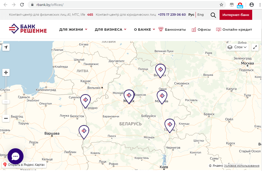262x171 pixels.
Task: Select the office marker near Vitebsk
Action: coord(160,70)
